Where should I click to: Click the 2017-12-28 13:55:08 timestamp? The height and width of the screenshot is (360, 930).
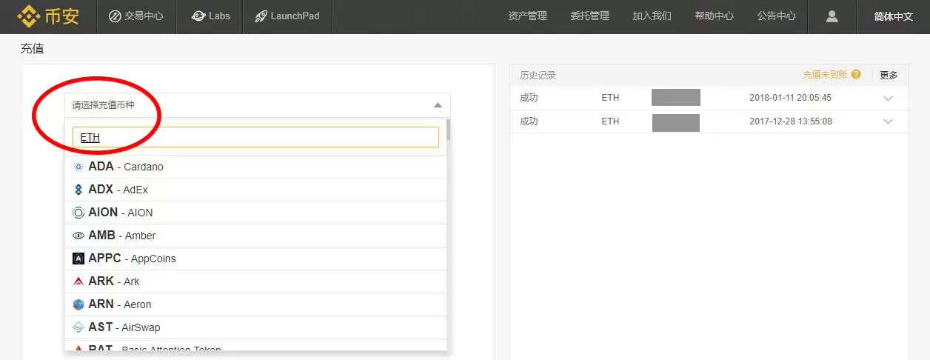[x=790, y=121]
